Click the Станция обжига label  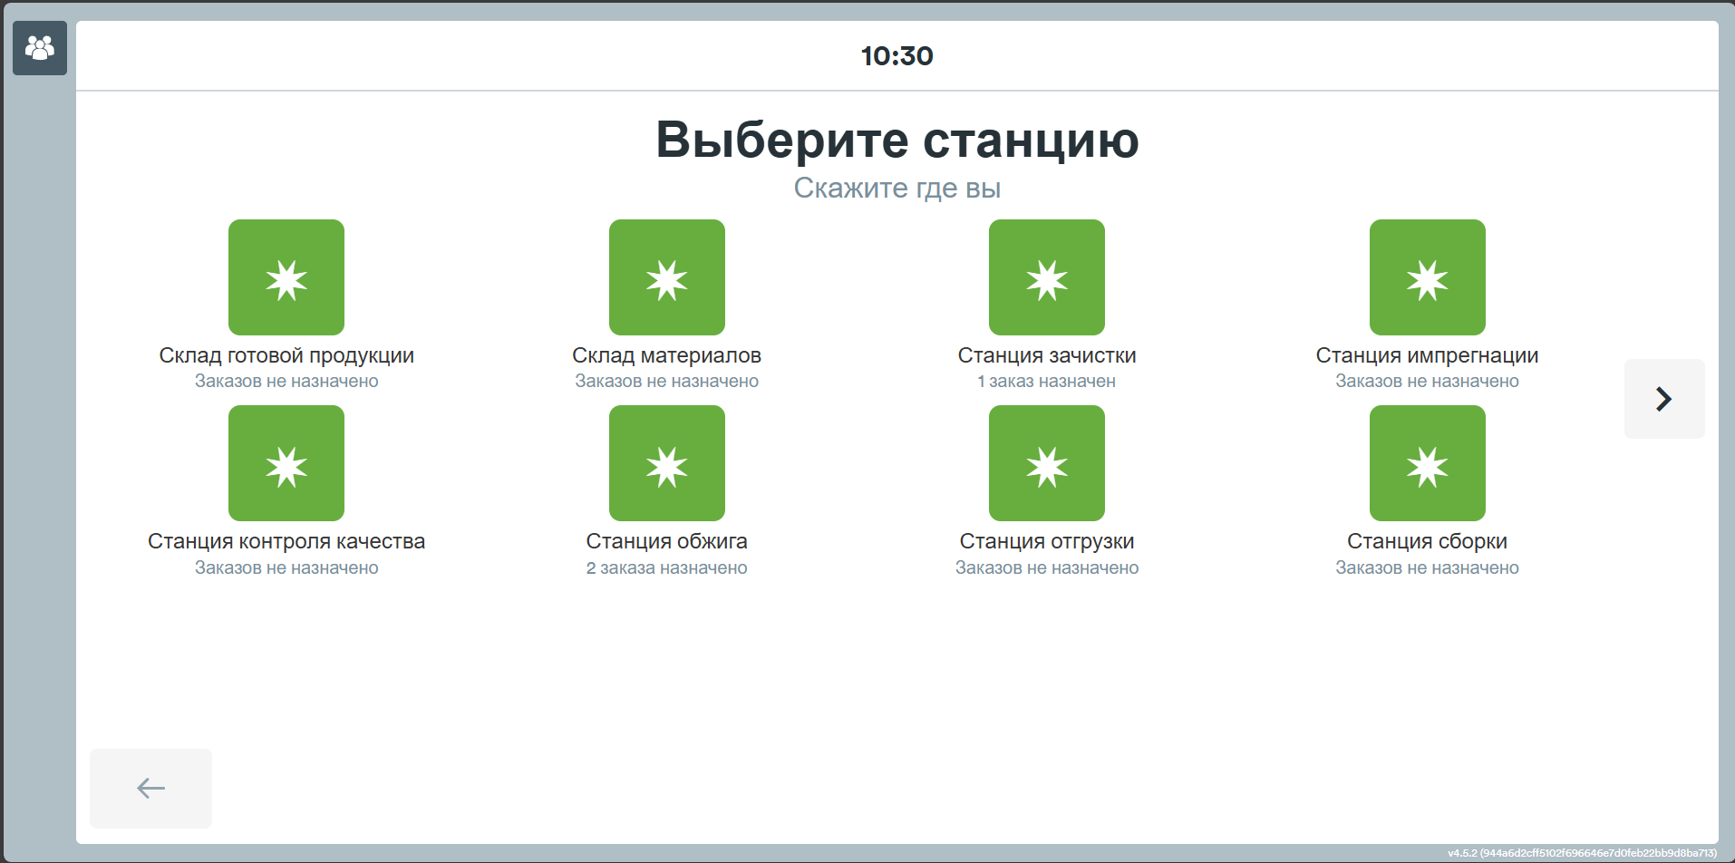(667, 542)
